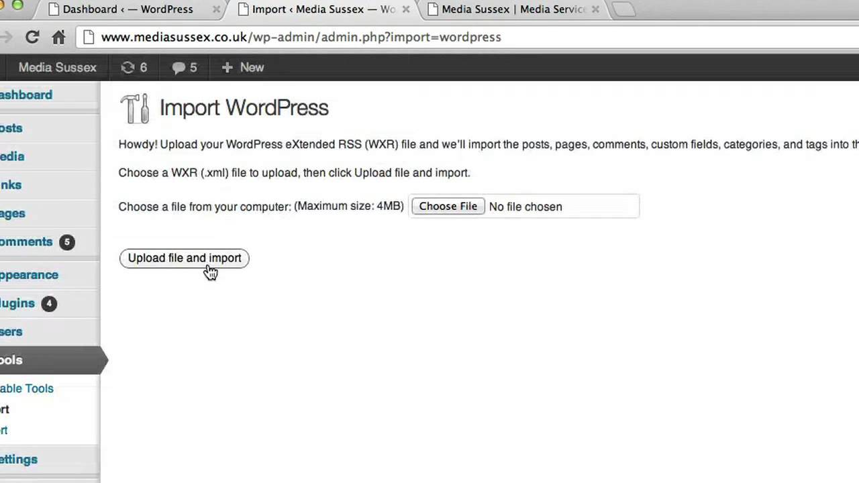Open Users in the admin sidebar
The image size is (859, 483).
tap(11, 331)
